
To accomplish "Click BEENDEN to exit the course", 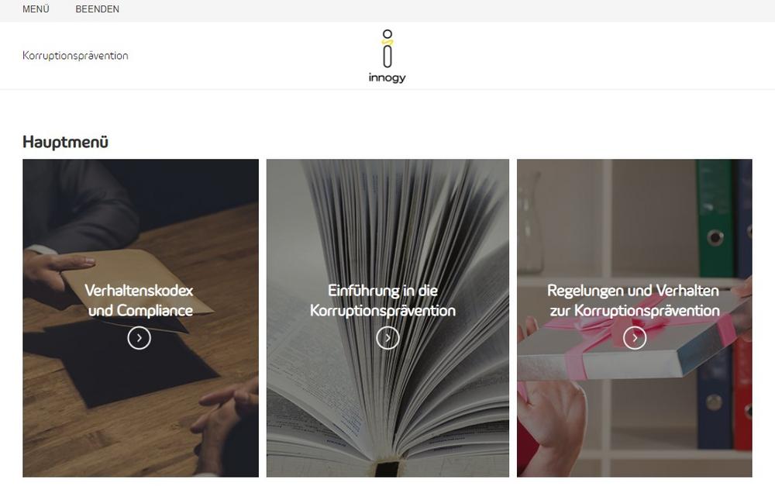I will (x=98, y=9).
